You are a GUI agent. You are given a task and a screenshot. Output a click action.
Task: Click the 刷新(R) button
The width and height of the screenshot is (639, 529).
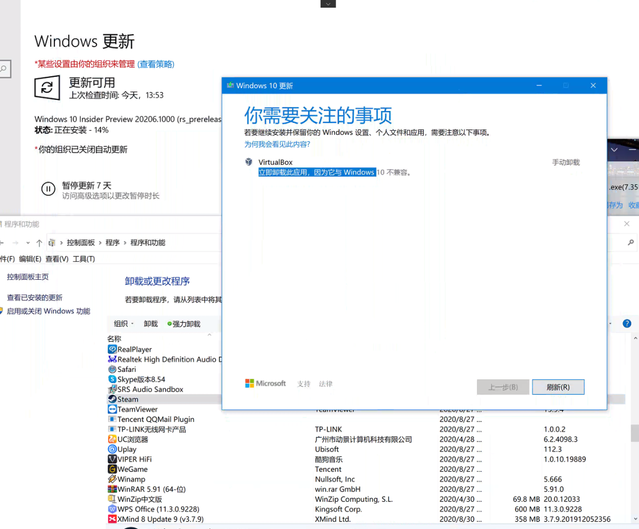[558, 387]
